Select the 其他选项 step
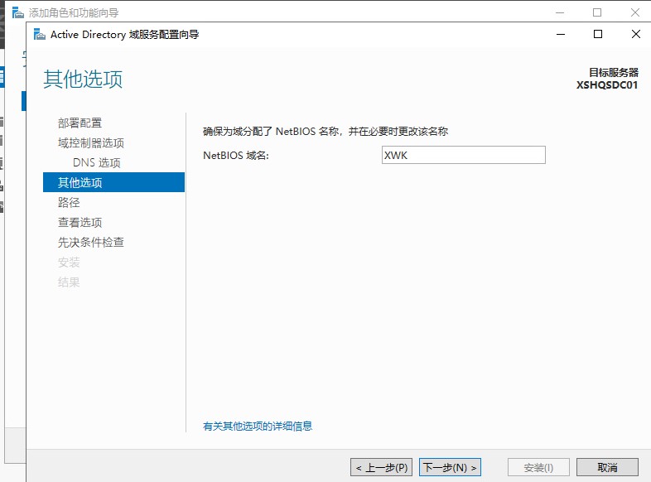 (x=113, y=182)
